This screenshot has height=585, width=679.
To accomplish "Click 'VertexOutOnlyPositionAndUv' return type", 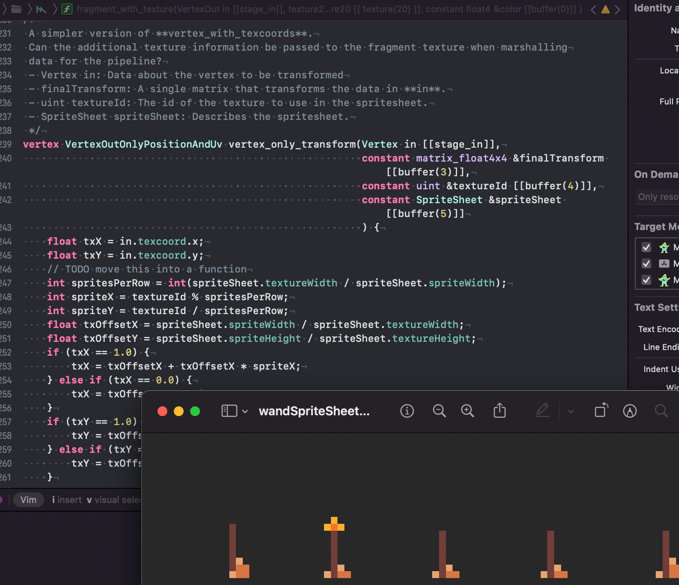I will 144,144.
